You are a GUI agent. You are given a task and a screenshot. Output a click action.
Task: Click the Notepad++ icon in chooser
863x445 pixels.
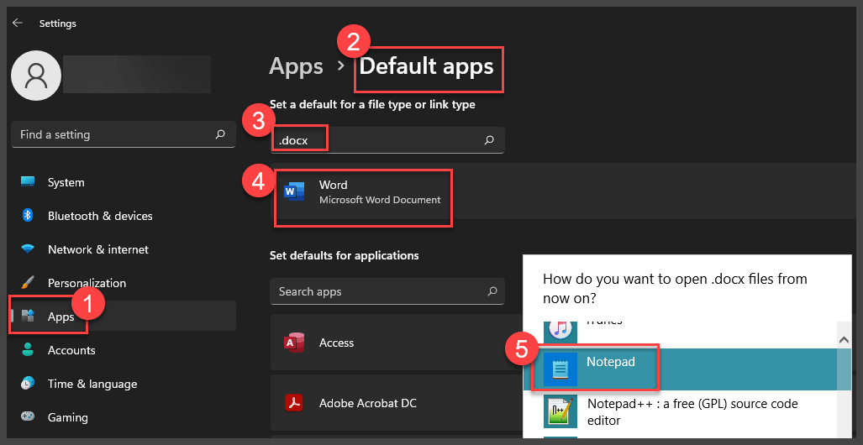[x=560, y=412]
